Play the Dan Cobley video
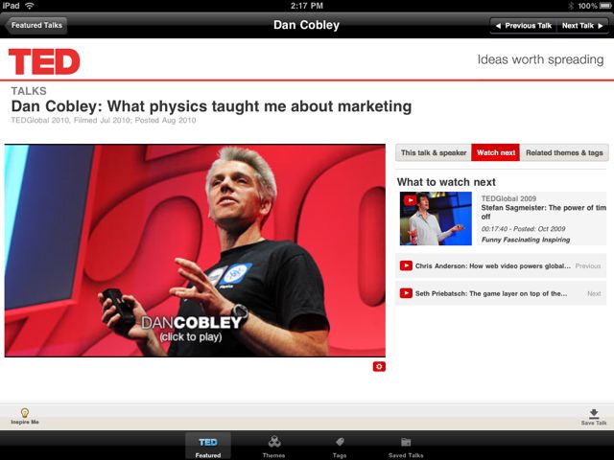The height and width of the screenshot is (460, 614). point(195,250)
